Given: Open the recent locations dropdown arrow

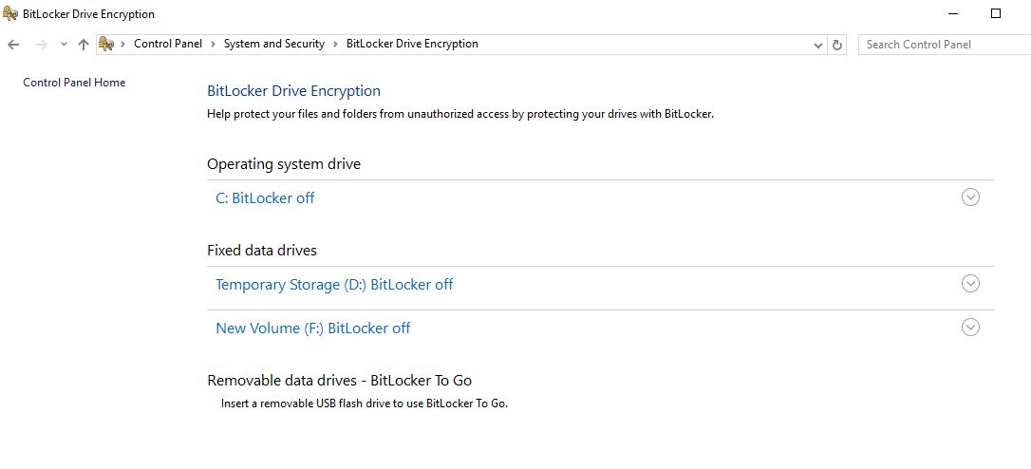Looking at the screenshot, I should click(64, 45).
